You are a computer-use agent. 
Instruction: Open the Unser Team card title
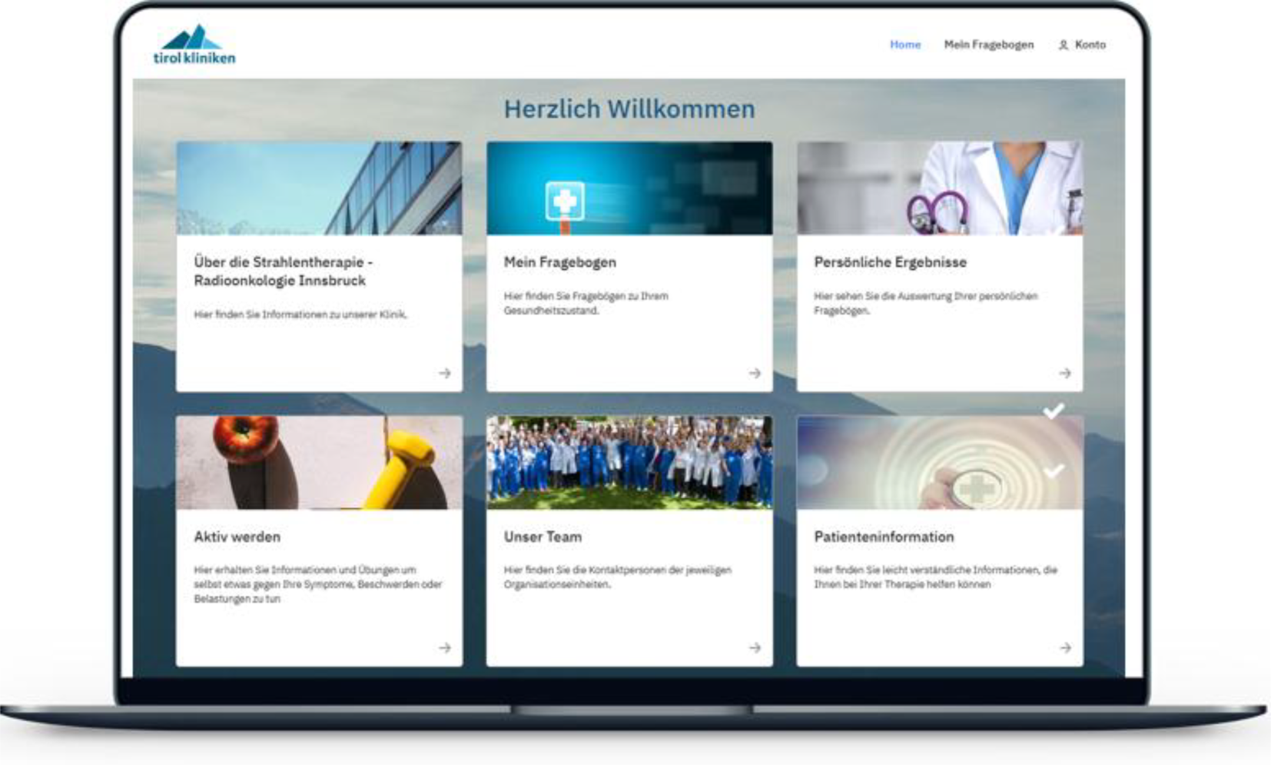543,537
